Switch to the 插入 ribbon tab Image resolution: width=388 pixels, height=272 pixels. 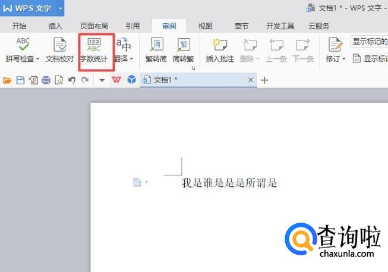55,26
